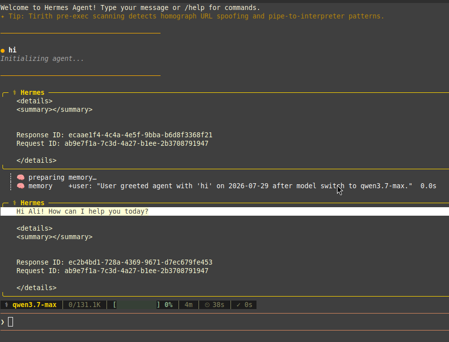The width and height of the screenshot is (449, 342).
Task: Select the 'qwen3.7-max' model label in status bar
Action: tap(34, 305)
